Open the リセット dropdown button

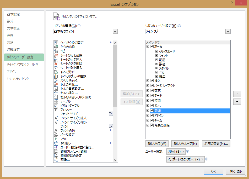tap(176, 152)
